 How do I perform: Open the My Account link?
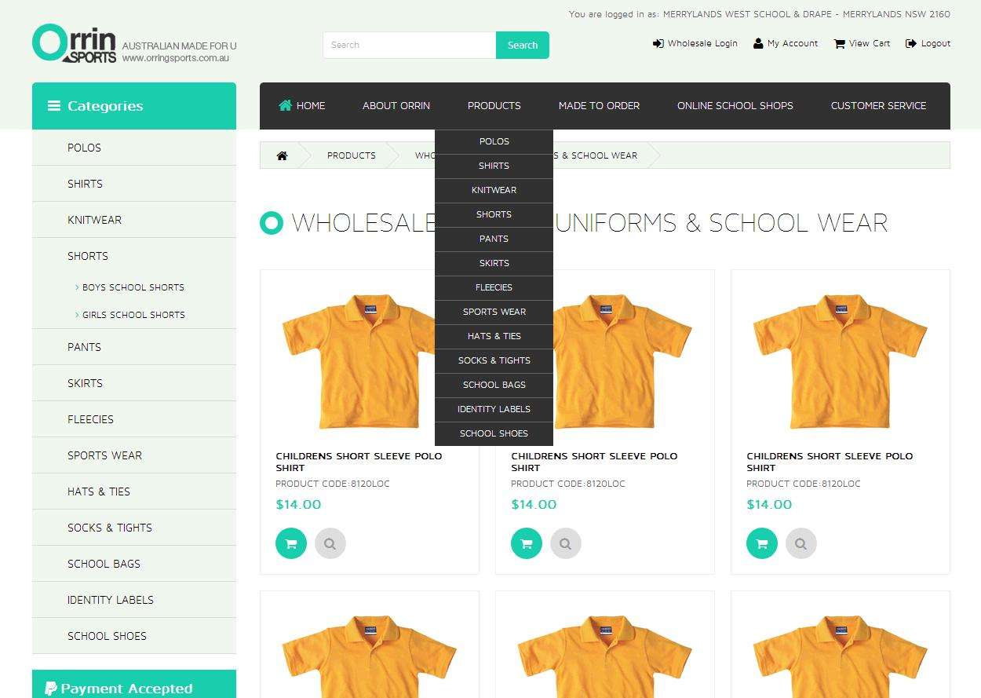click(786, 44)
